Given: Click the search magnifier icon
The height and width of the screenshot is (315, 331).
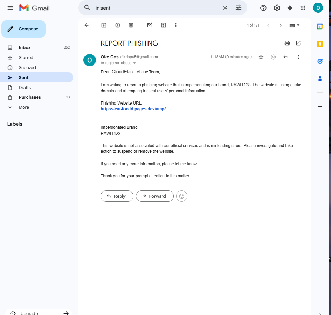Looking at the screenshot, I should point(87,8).
